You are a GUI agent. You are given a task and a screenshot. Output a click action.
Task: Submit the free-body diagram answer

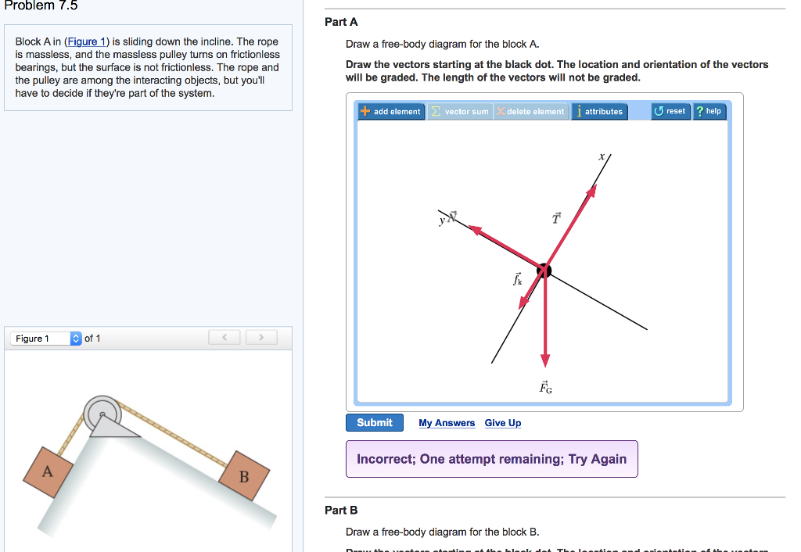coord(374,422)
